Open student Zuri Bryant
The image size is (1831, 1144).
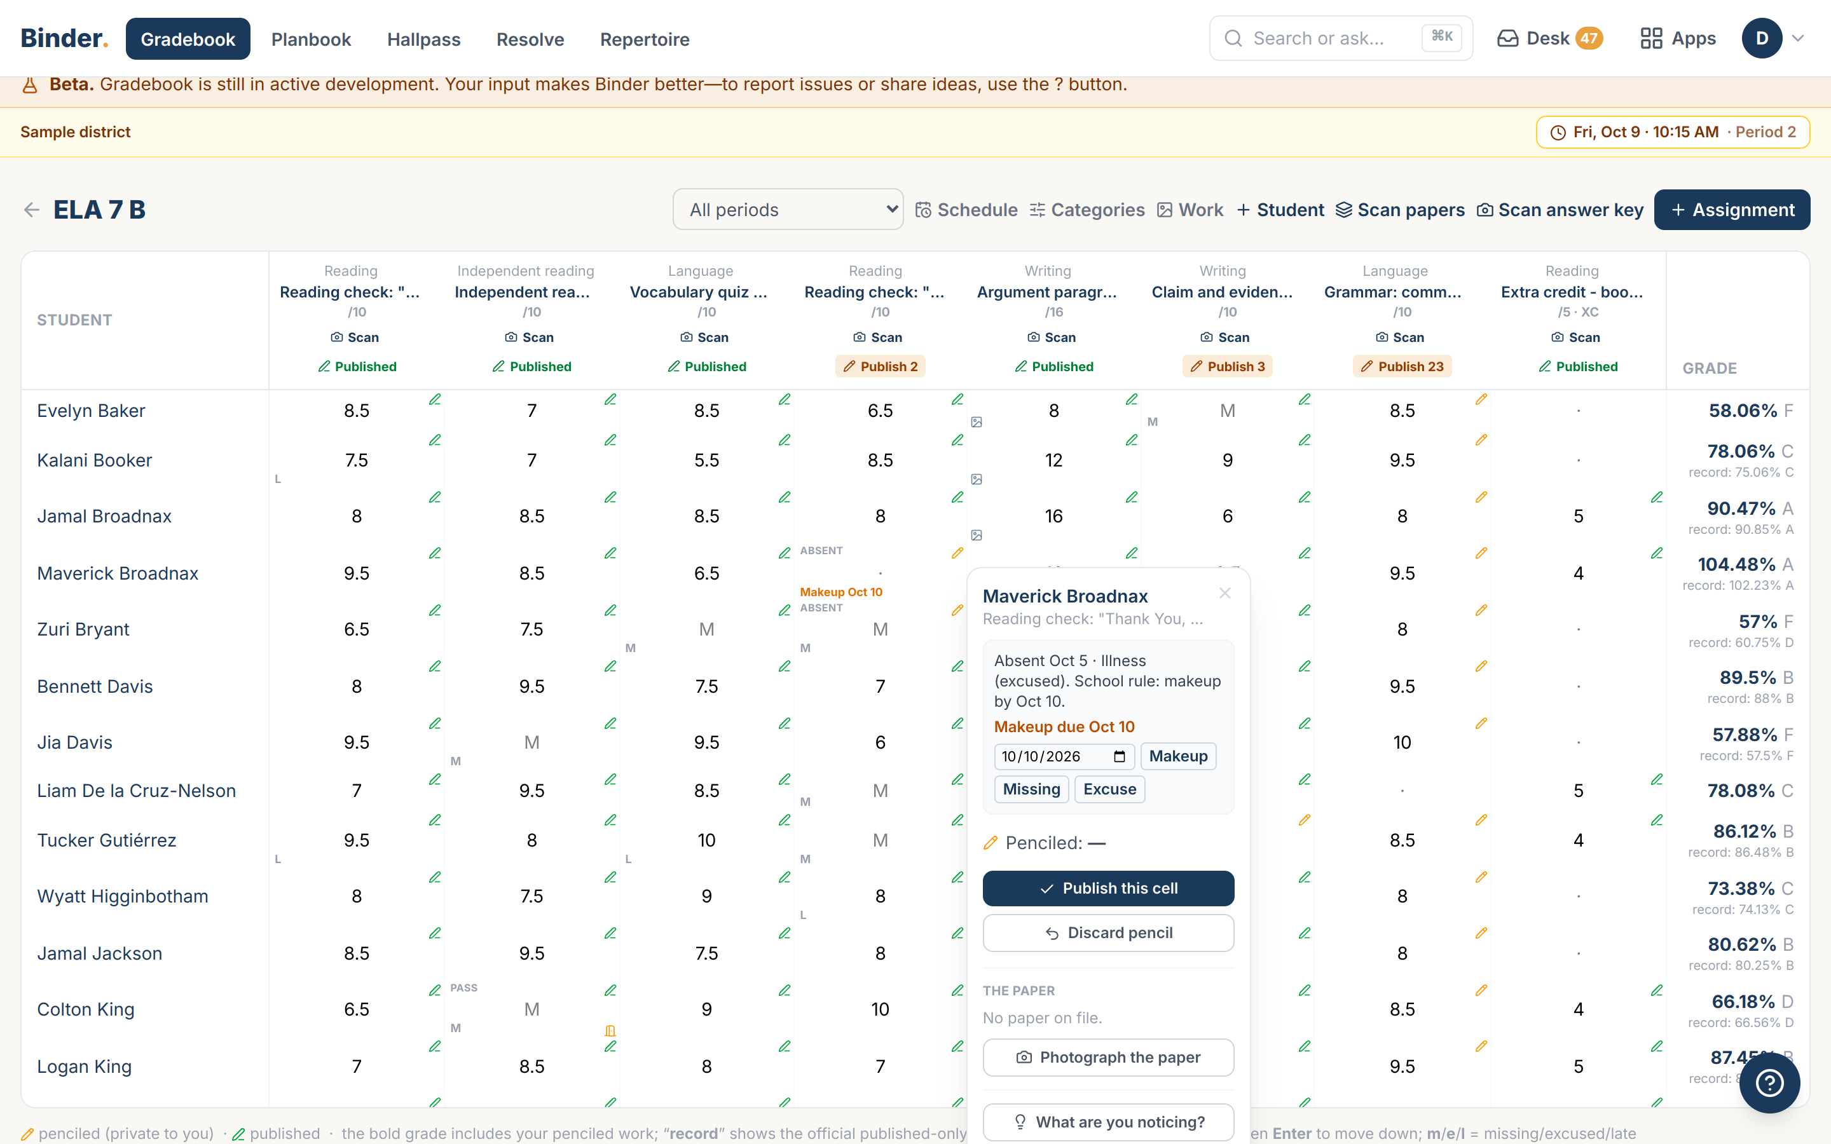click(x=83, y=629)
